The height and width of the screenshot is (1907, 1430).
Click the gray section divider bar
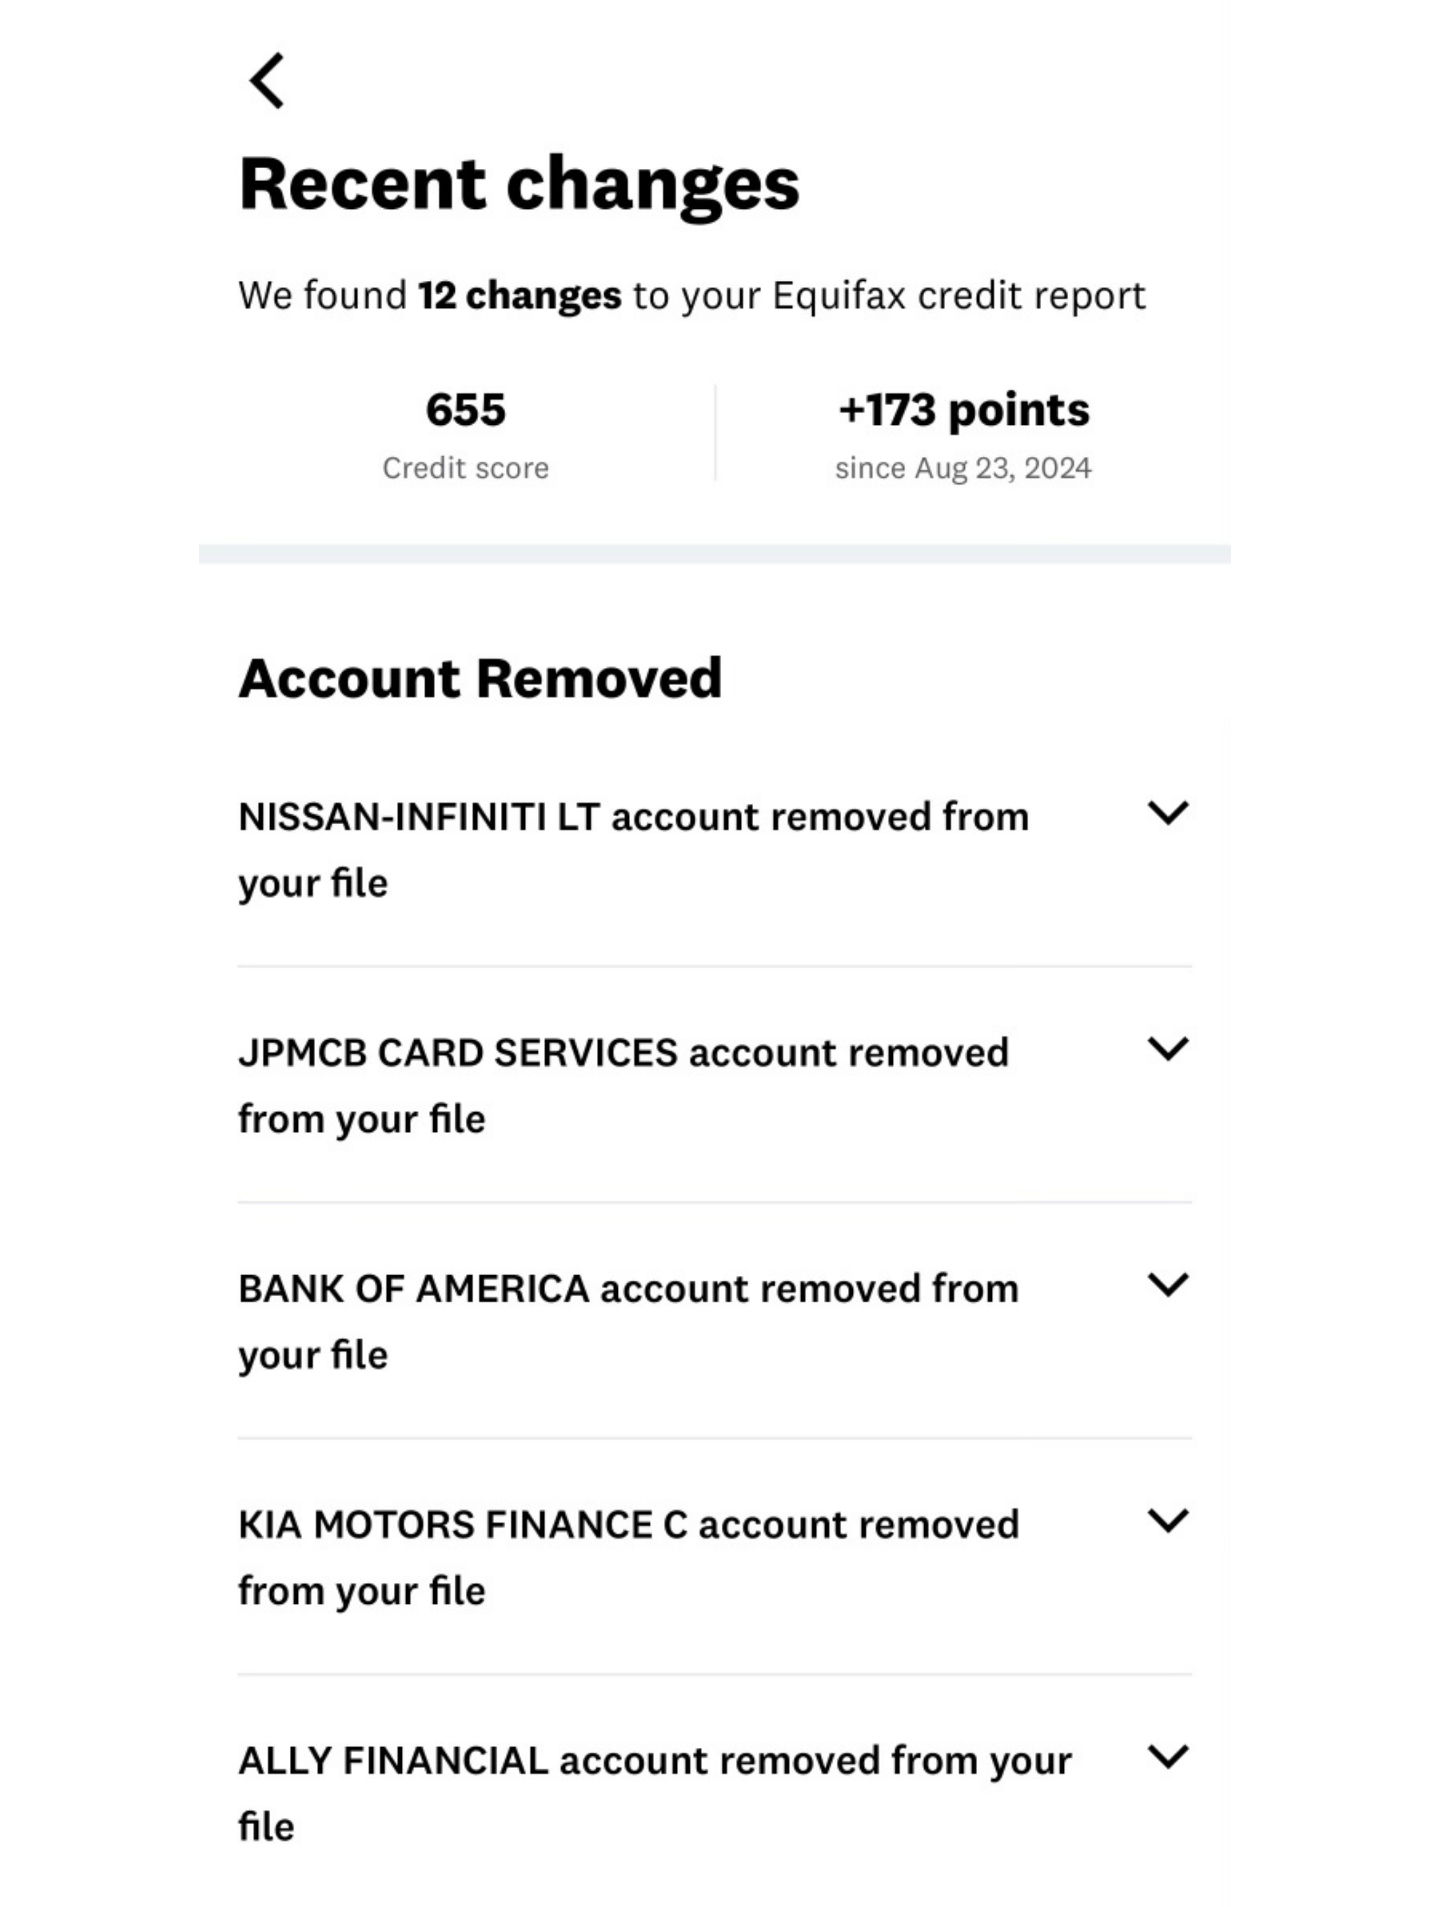tap(715, 554)
